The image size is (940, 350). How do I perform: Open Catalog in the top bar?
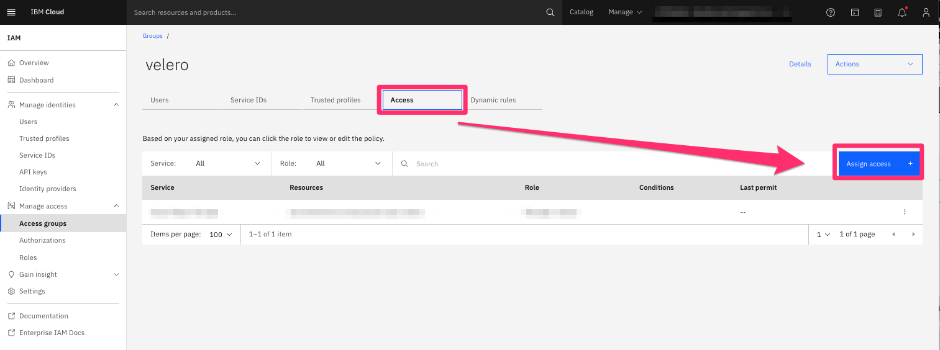tap(582, 12)
